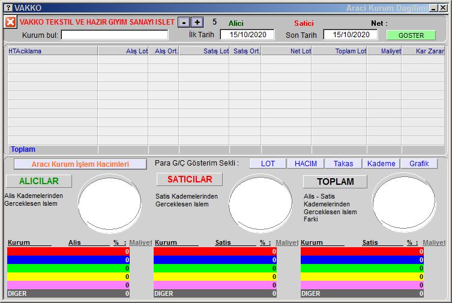Click the DIGER row in the total list
Screen dimensions: 452x303
pos(362,293)
